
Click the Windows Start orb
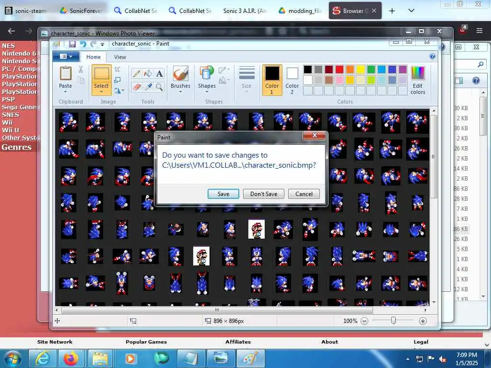13,358
